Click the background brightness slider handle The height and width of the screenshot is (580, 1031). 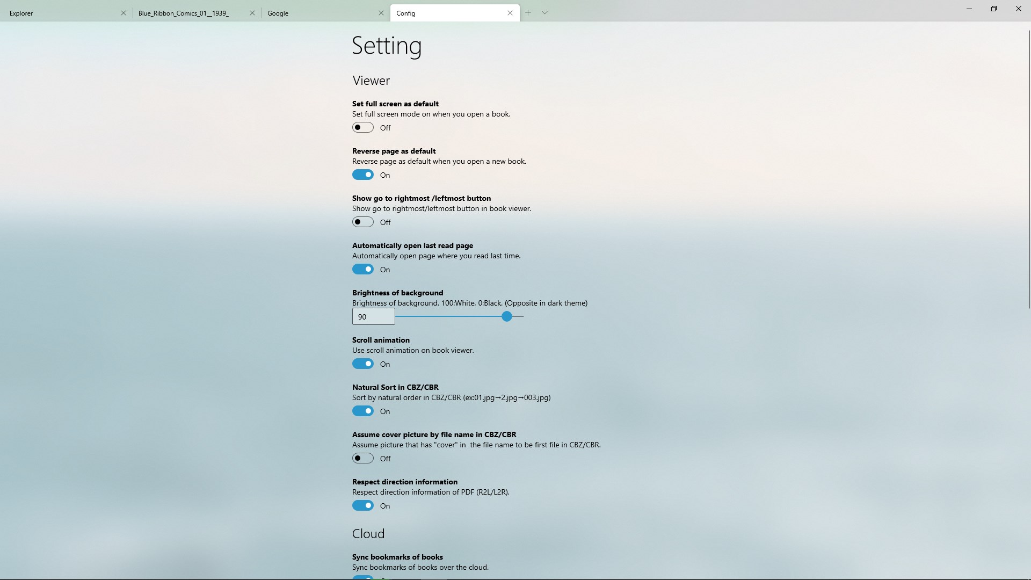(507, 317)
